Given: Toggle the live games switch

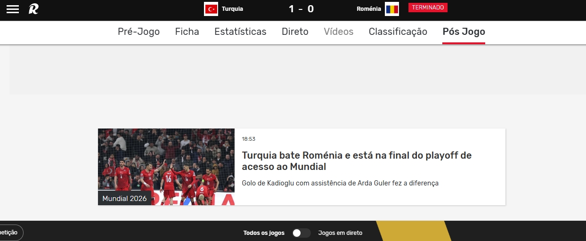Looking at the screenshot, I should tap(301, 233).
